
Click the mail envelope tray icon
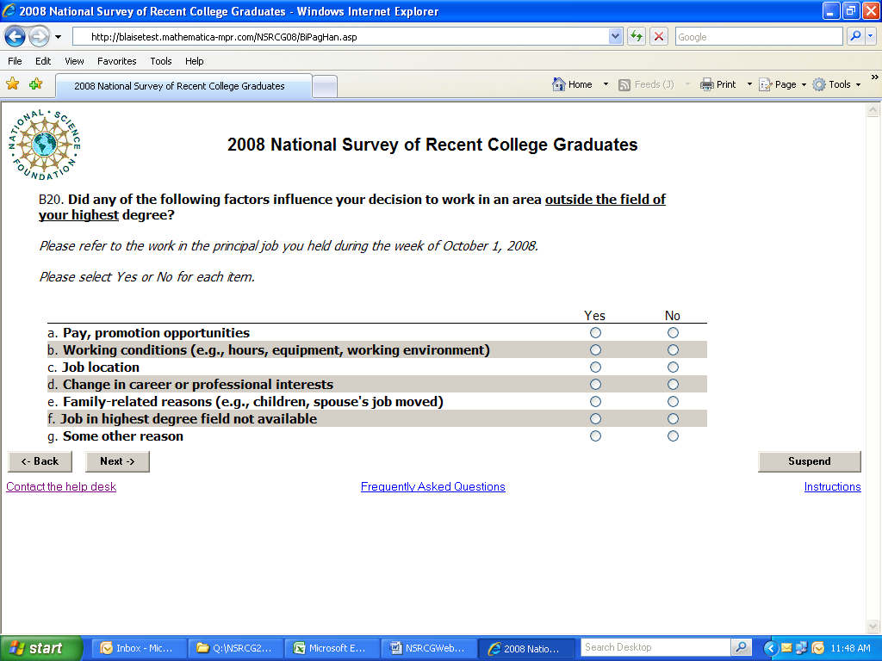click(786, 648)
